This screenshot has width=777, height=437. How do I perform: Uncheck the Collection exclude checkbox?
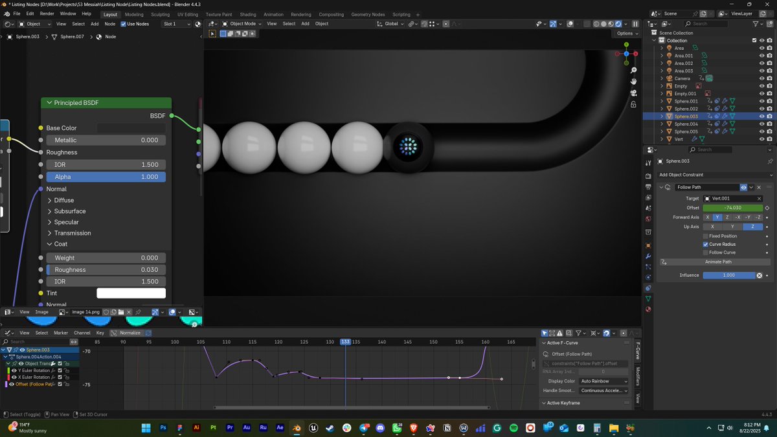(754, 40)
